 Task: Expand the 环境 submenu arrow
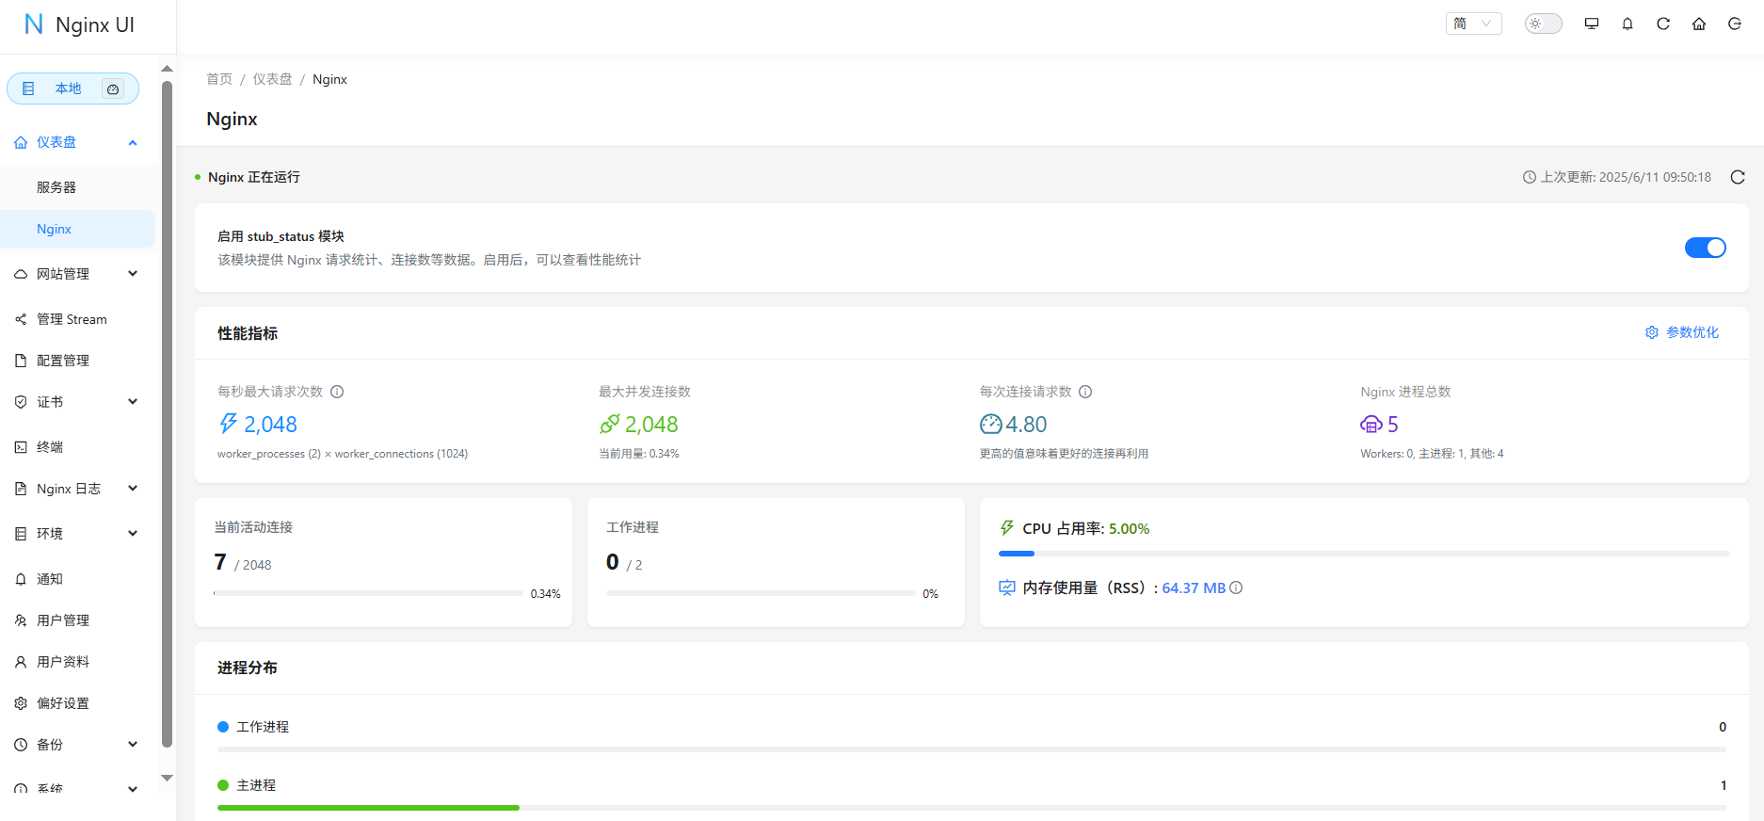(x=133, y=534)
